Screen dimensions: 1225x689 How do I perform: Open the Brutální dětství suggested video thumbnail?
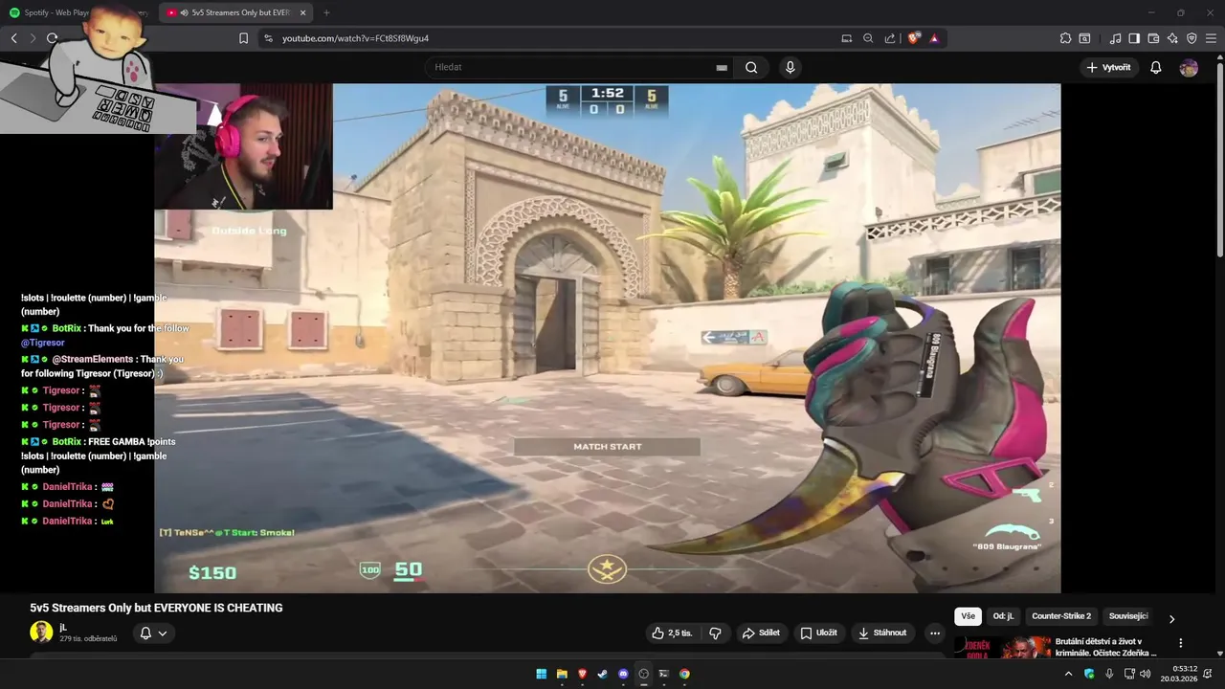click(1001, 648)
